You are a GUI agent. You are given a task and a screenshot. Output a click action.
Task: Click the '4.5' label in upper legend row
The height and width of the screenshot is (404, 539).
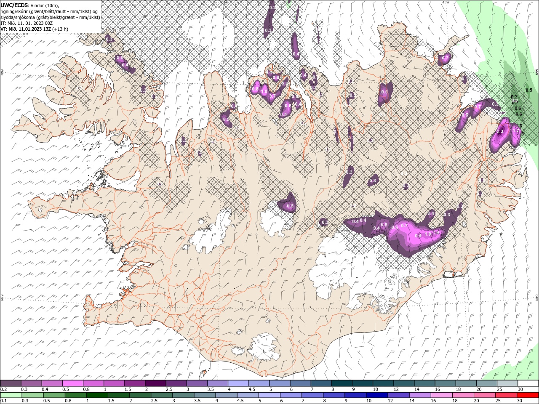(252, 389)
